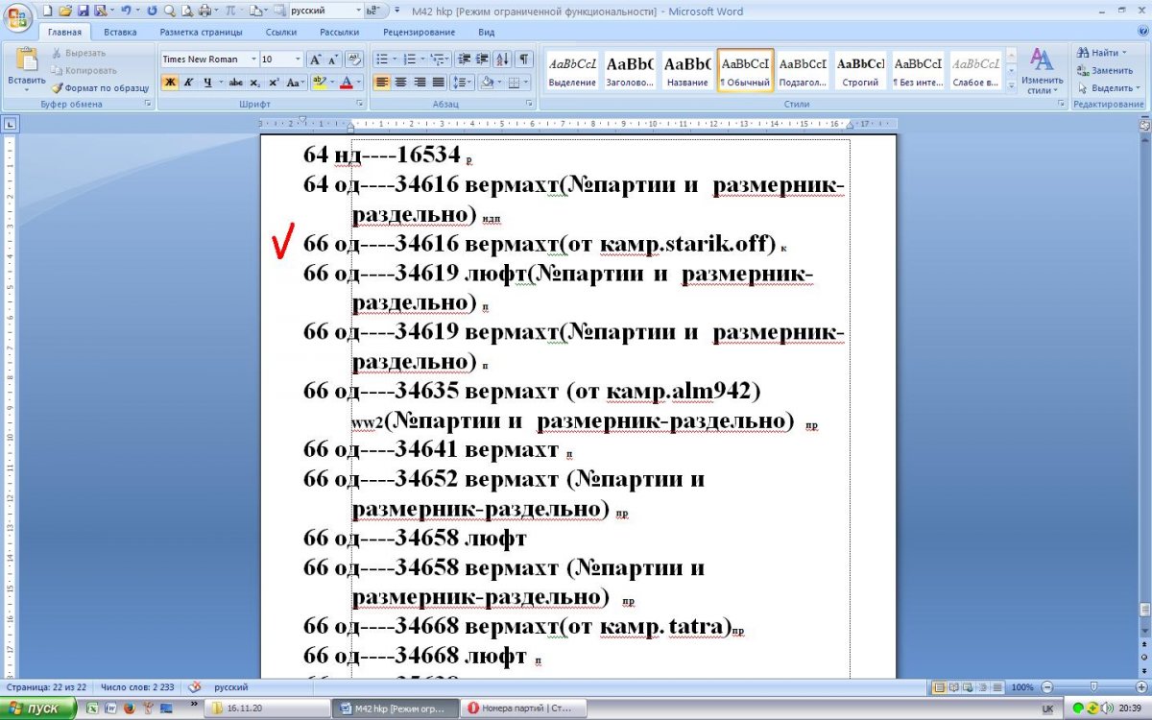Viewport: 1152px width, 720px height.
Task: Toggle bold (Ж) formatting
Action: (170, 83)
